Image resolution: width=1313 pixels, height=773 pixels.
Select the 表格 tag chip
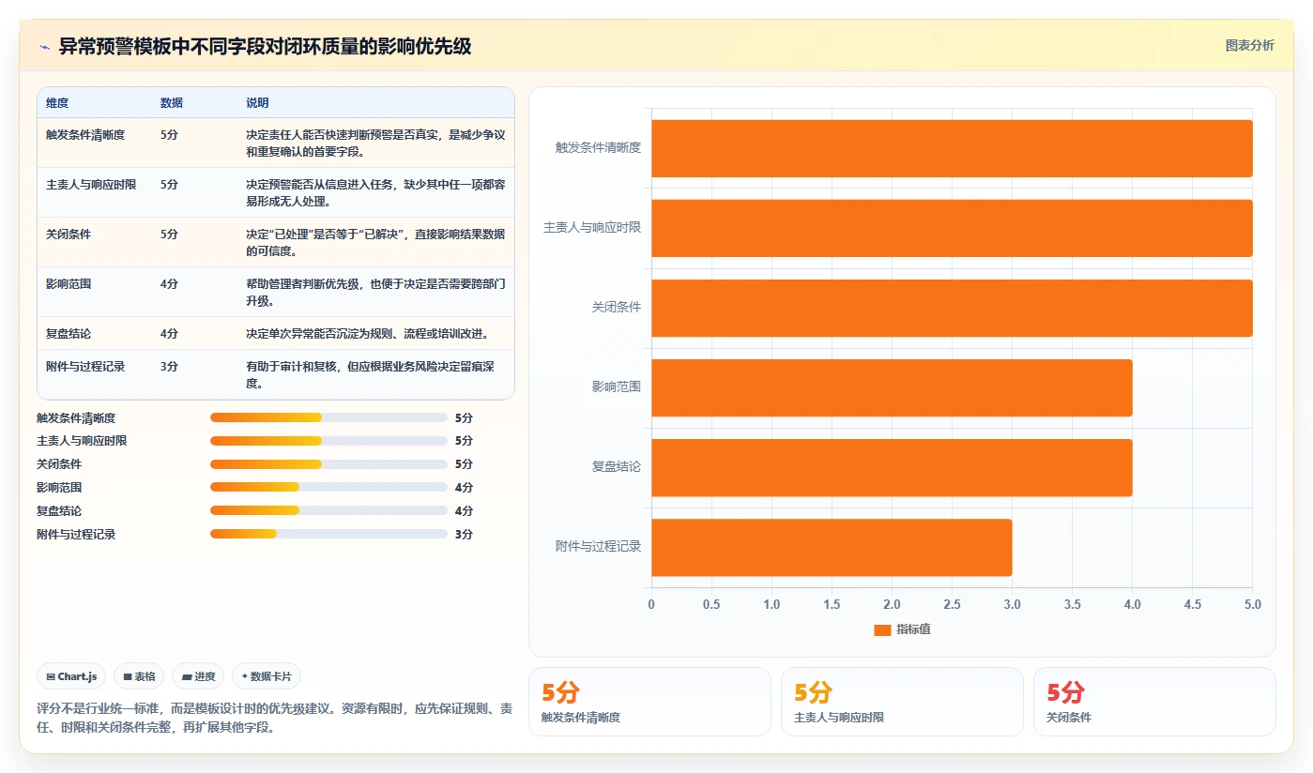click(139, 676)
